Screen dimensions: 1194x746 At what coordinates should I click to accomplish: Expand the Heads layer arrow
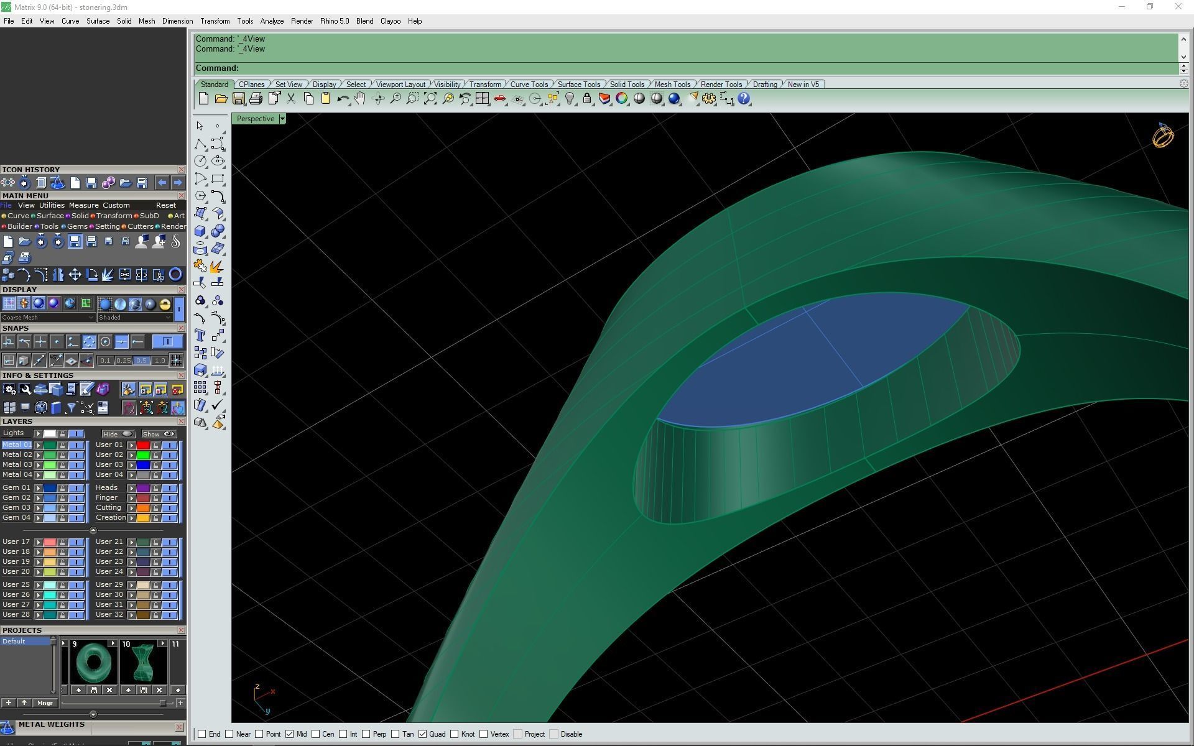131,488
